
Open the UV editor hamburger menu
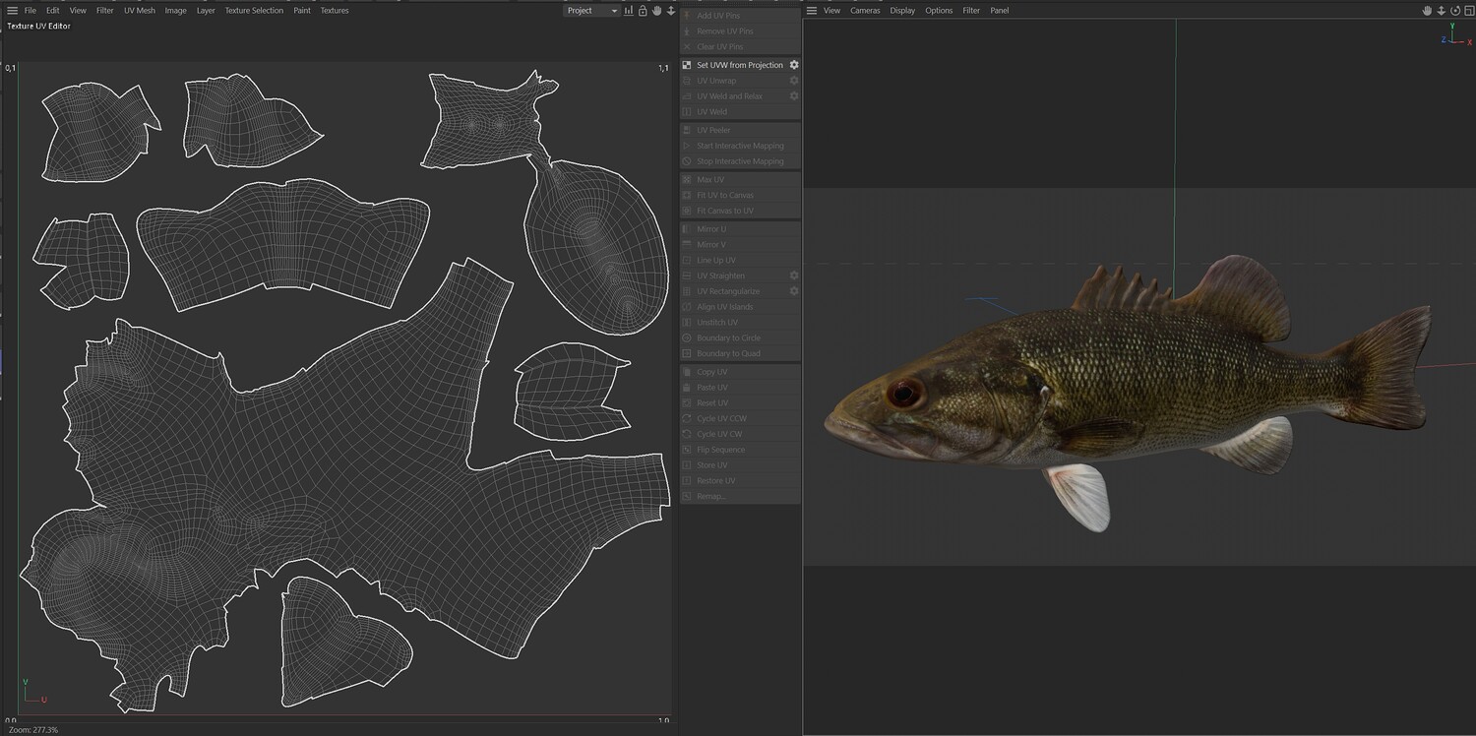(12, 11)
